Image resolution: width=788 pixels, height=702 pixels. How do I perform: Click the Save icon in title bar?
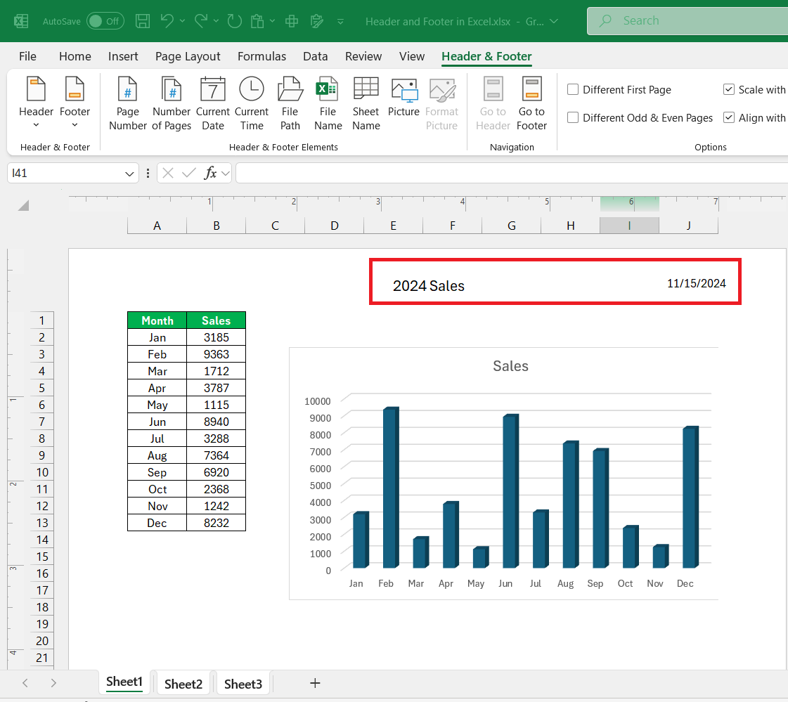pos(143,21)
